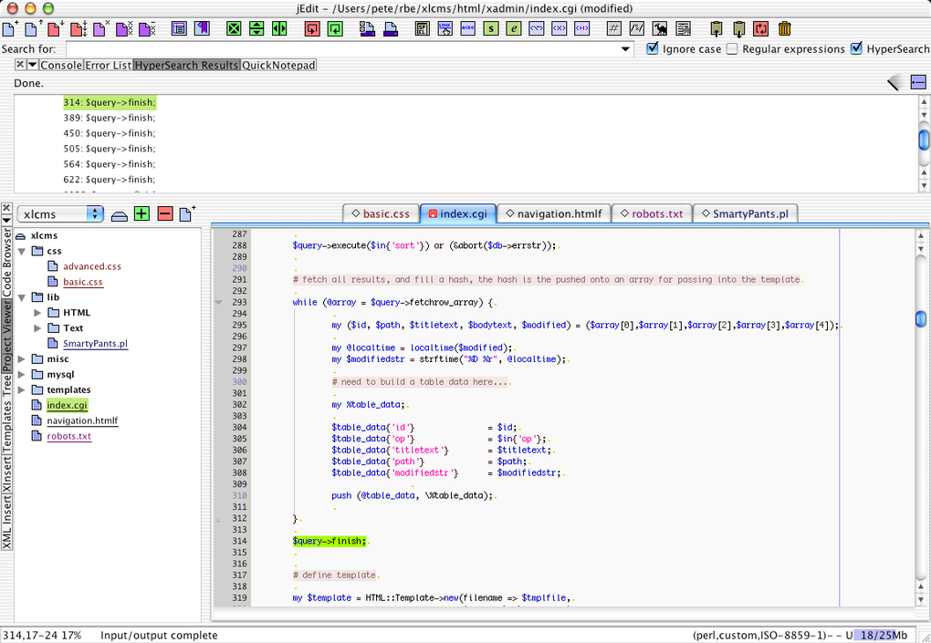Click the '#' toolbar icon
The height and width of the screenshot is (643, 931).
pos(615,29)
